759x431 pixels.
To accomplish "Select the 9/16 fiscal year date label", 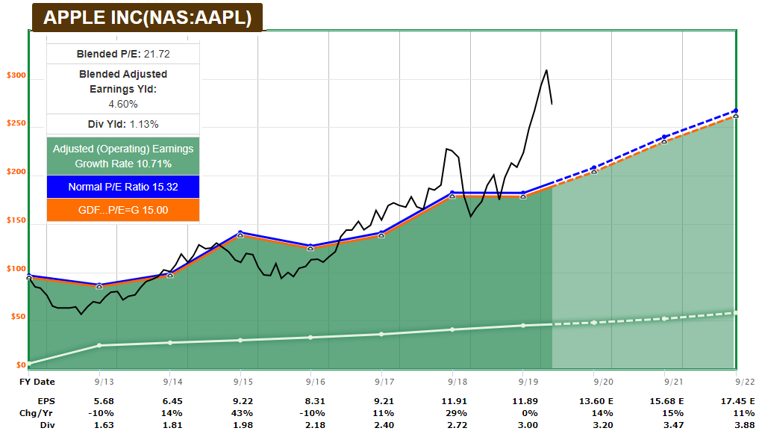I will click(315, 382).
